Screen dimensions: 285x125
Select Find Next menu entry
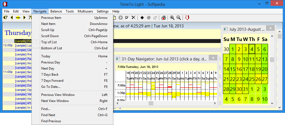pyautogui.click(x=72, y=115)
